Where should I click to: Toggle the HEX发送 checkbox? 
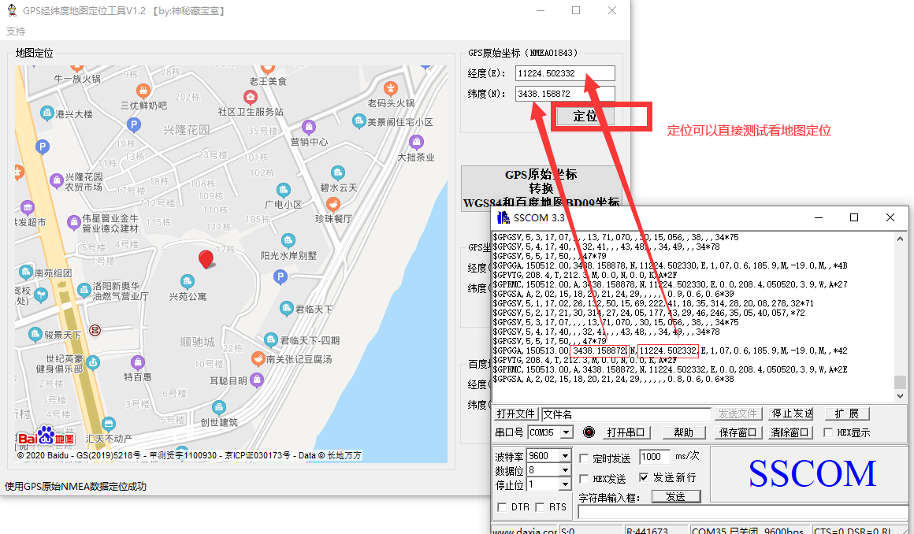coord(584,479)
